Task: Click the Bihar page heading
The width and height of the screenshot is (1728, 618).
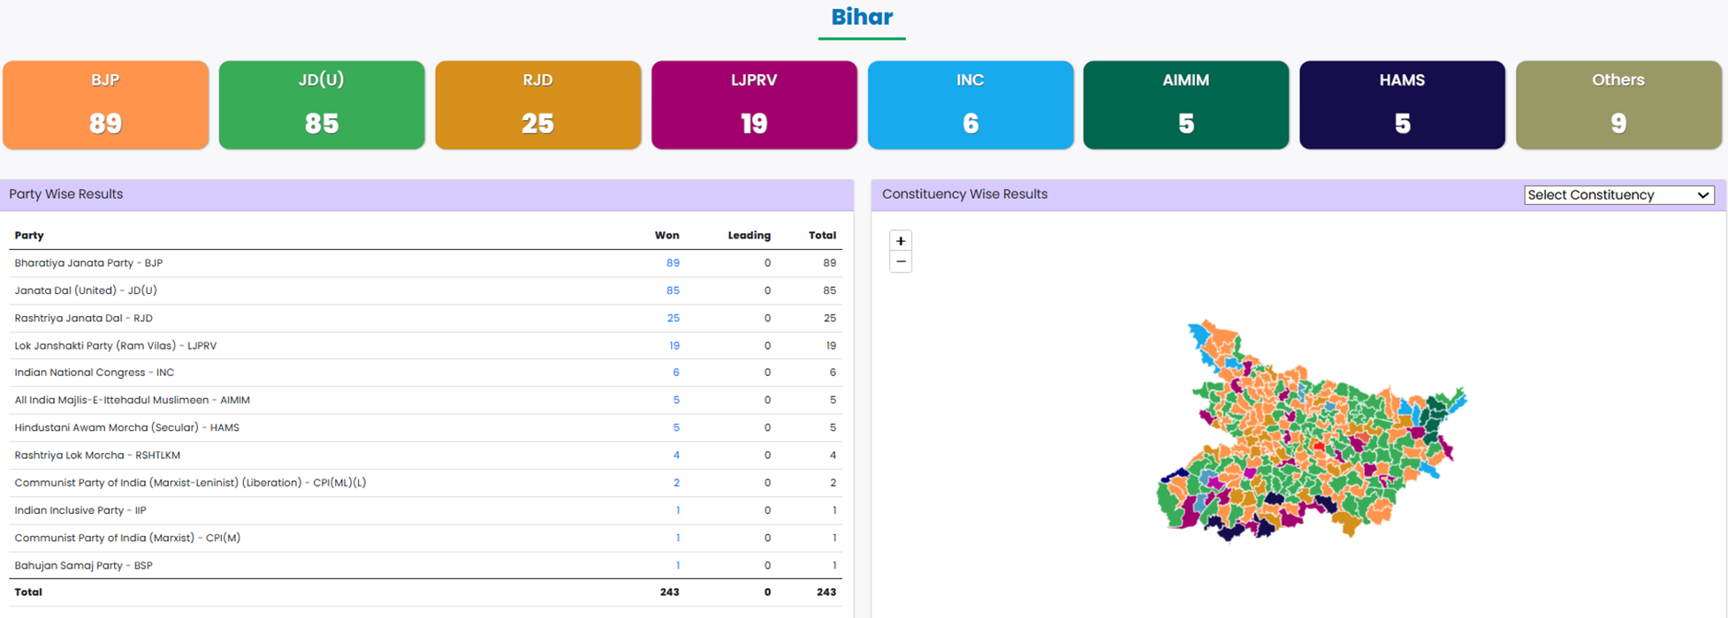Action: [861, 17]
